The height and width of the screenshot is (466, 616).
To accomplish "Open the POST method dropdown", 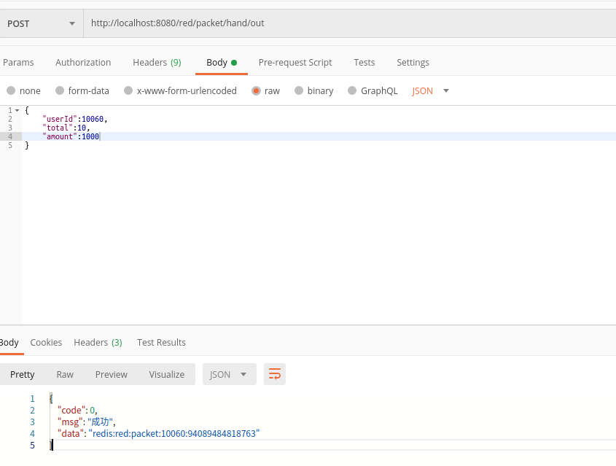I will pyautogui.click(x=42, y=23).
